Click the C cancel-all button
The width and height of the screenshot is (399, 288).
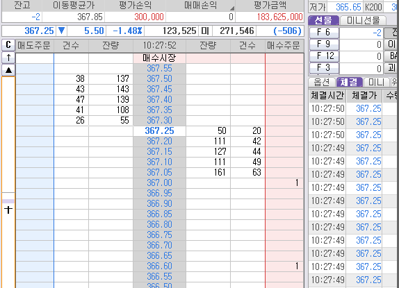tap(8, 45)
